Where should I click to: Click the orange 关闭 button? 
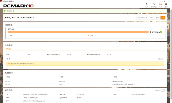point(163,17)
